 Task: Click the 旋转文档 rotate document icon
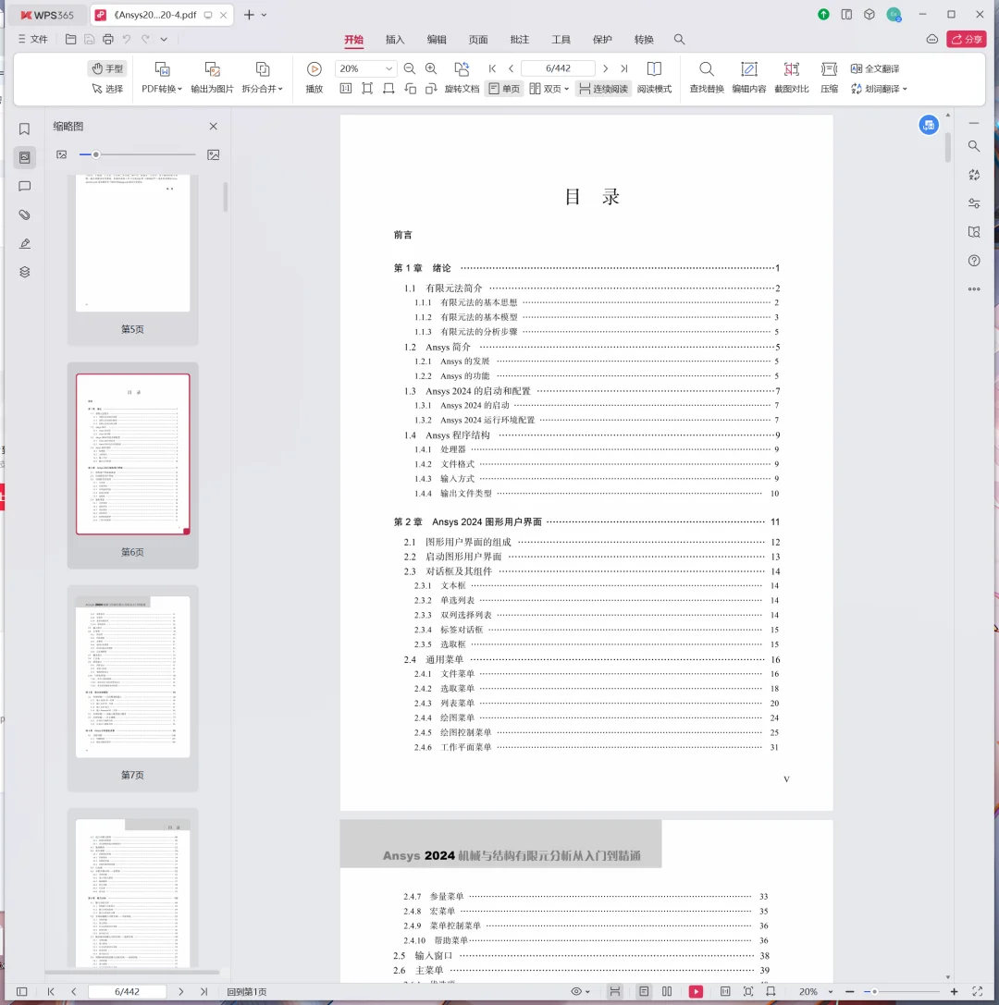click(x=462, y=69)
